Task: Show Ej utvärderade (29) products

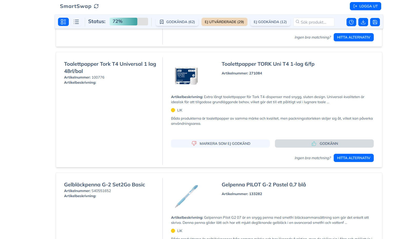Action: pyautogui.click(x=224, y=22)
